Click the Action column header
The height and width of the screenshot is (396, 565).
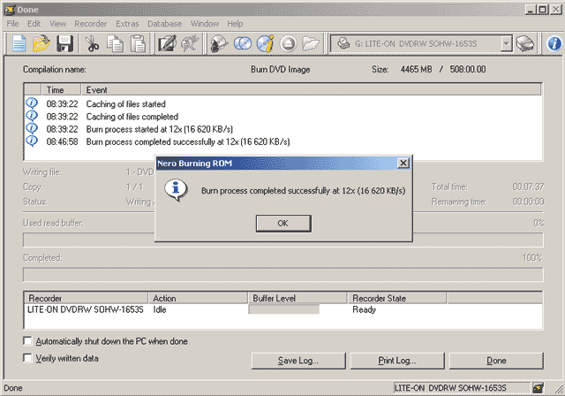(198, 298)
